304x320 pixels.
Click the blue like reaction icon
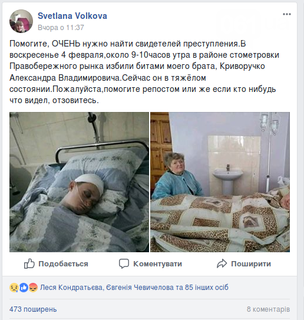[x=24, y=288]
